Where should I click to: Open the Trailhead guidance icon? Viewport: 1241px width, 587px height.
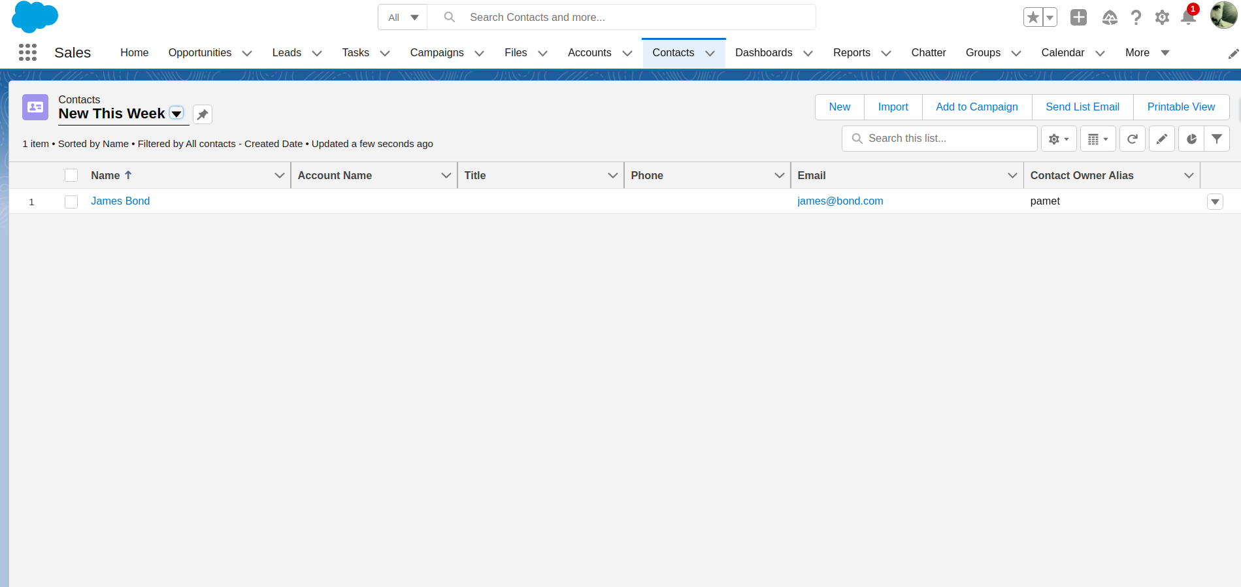[1110, 18]
